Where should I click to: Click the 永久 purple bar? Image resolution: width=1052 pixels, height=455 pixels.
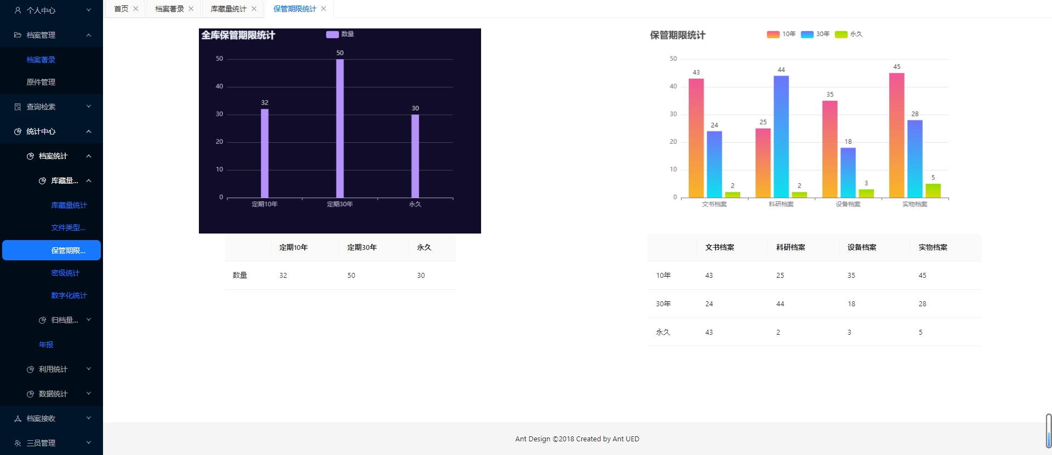click(x=415, y=156)
